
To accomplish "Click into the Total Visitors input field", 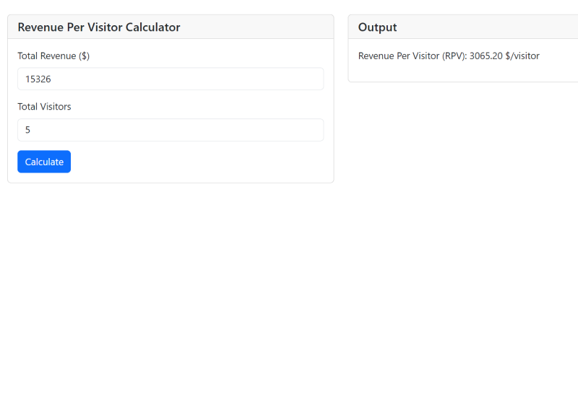I will (171, 130).
